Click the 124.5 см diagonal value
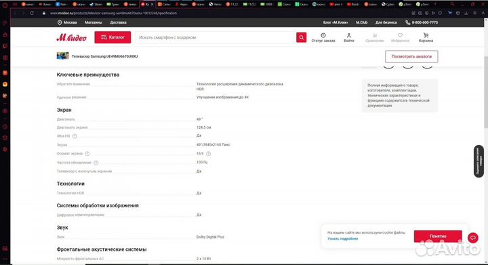Image resolution: width=488 pixels, height=265 pixels. pyautogui.click(x=203, y=127)
